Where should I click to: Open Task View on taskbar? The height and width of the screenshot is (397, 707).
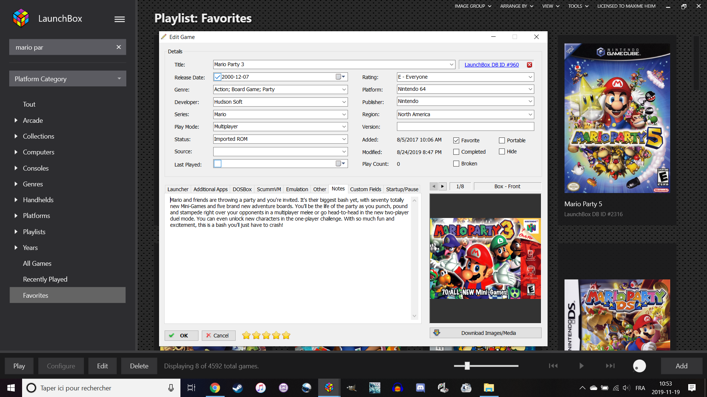(x=191, y=388)
